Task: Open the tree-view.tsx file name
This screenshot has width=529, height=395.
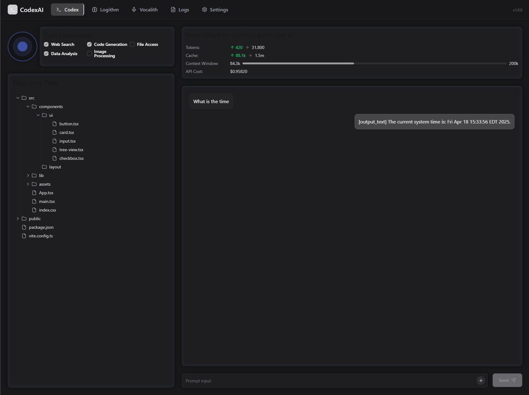Action: click(71, 150)
